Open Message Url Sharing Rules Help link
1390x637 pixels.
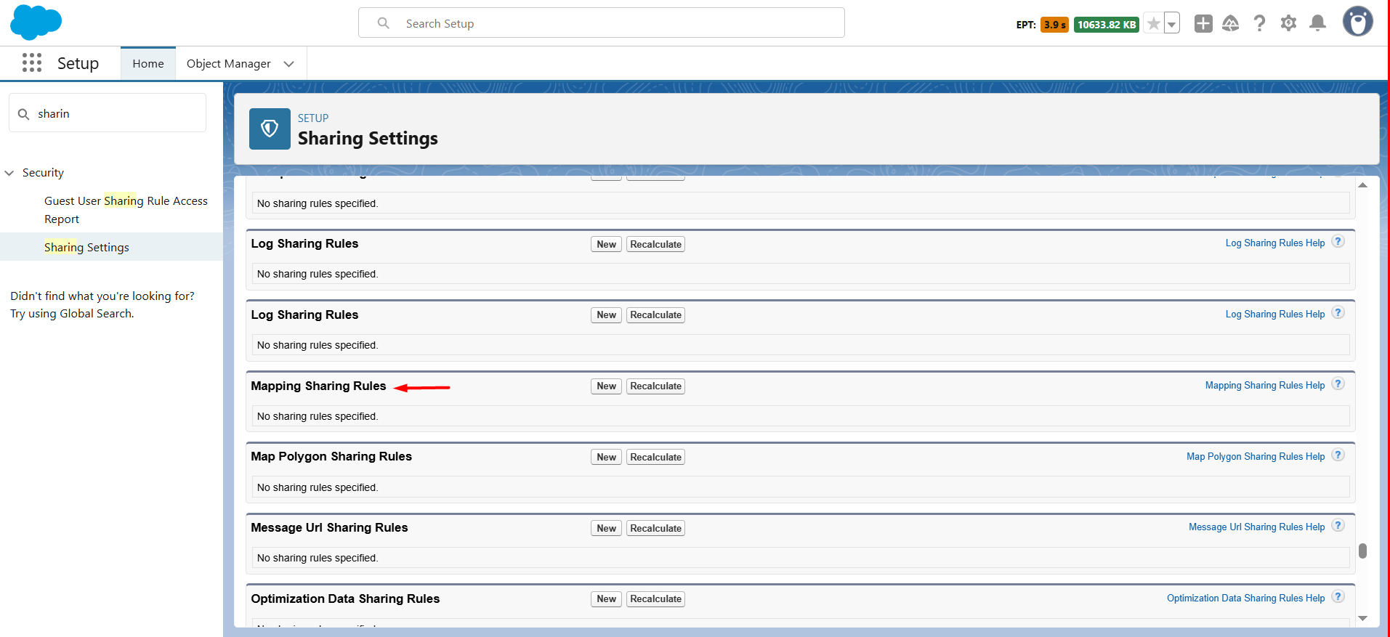[1256, 527]
